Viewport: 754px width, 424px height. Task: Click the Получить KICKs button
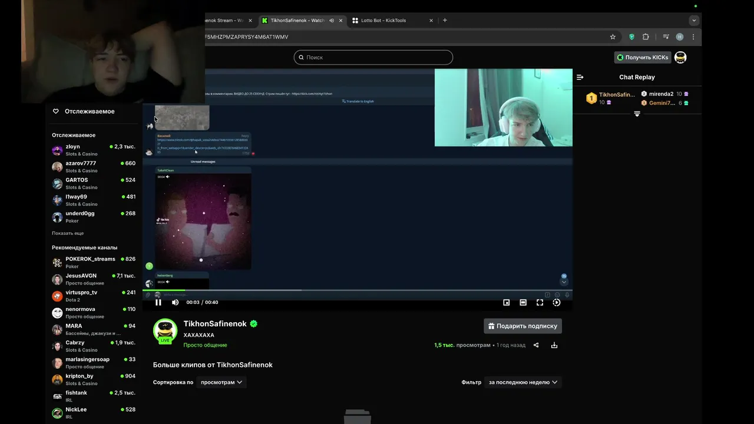click(x=642, y=57)
